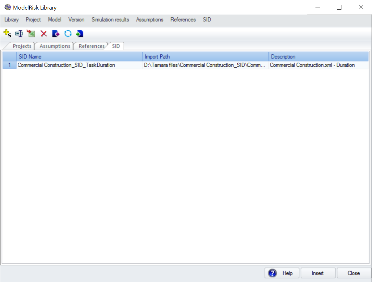372x282 pixels.
Task: Open the import from Excel tool
Action: (31, 33)
